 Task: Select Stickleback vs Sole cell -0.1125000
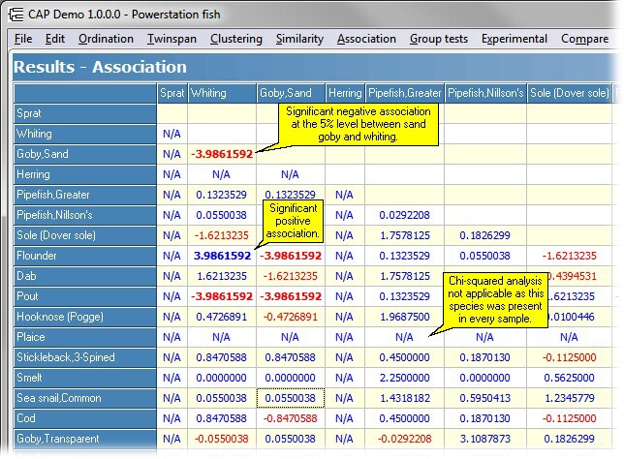(570, 357)
